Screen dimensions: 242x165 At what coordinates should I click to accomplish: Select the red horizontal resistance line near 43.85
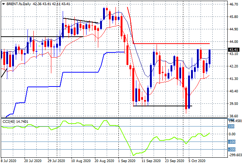coord(171,44)
